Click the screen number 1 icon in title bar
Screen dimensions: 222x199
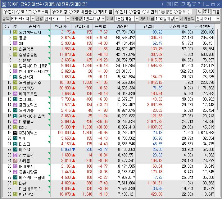click(4, 4)
